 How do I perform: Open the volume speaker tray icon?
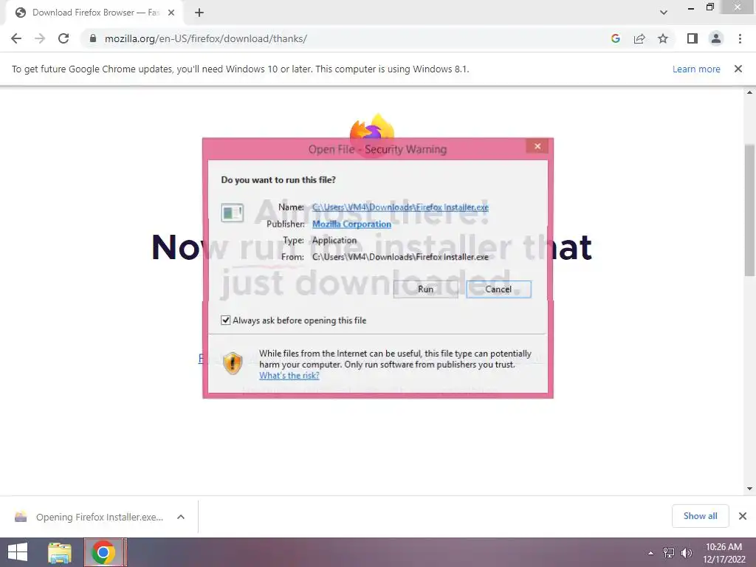pyautogui.click(x=686, y=552)
